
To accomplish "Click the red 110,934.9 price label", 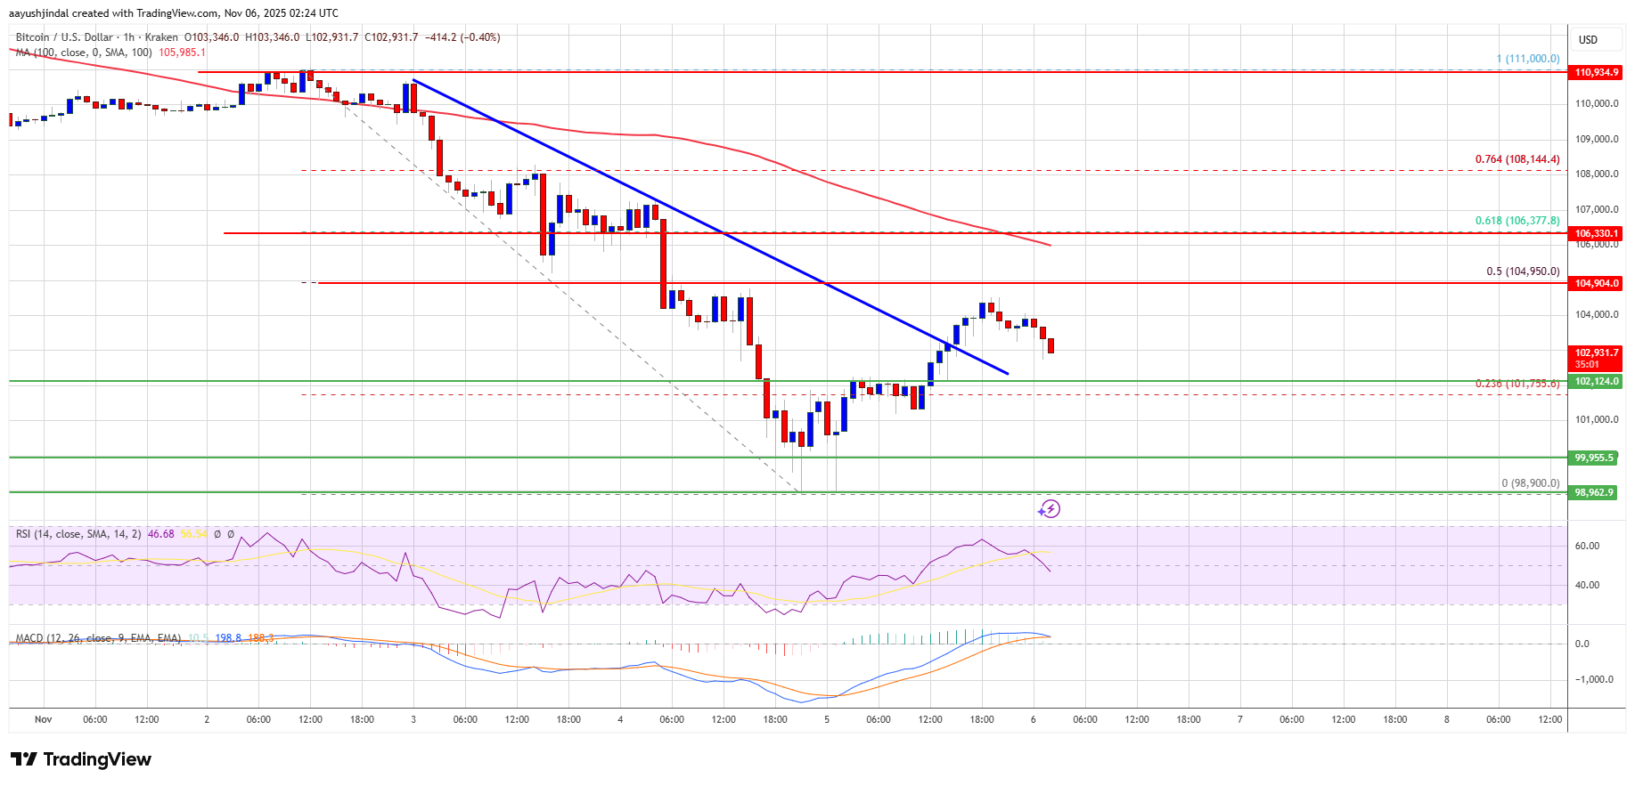I will [1595, 72].
